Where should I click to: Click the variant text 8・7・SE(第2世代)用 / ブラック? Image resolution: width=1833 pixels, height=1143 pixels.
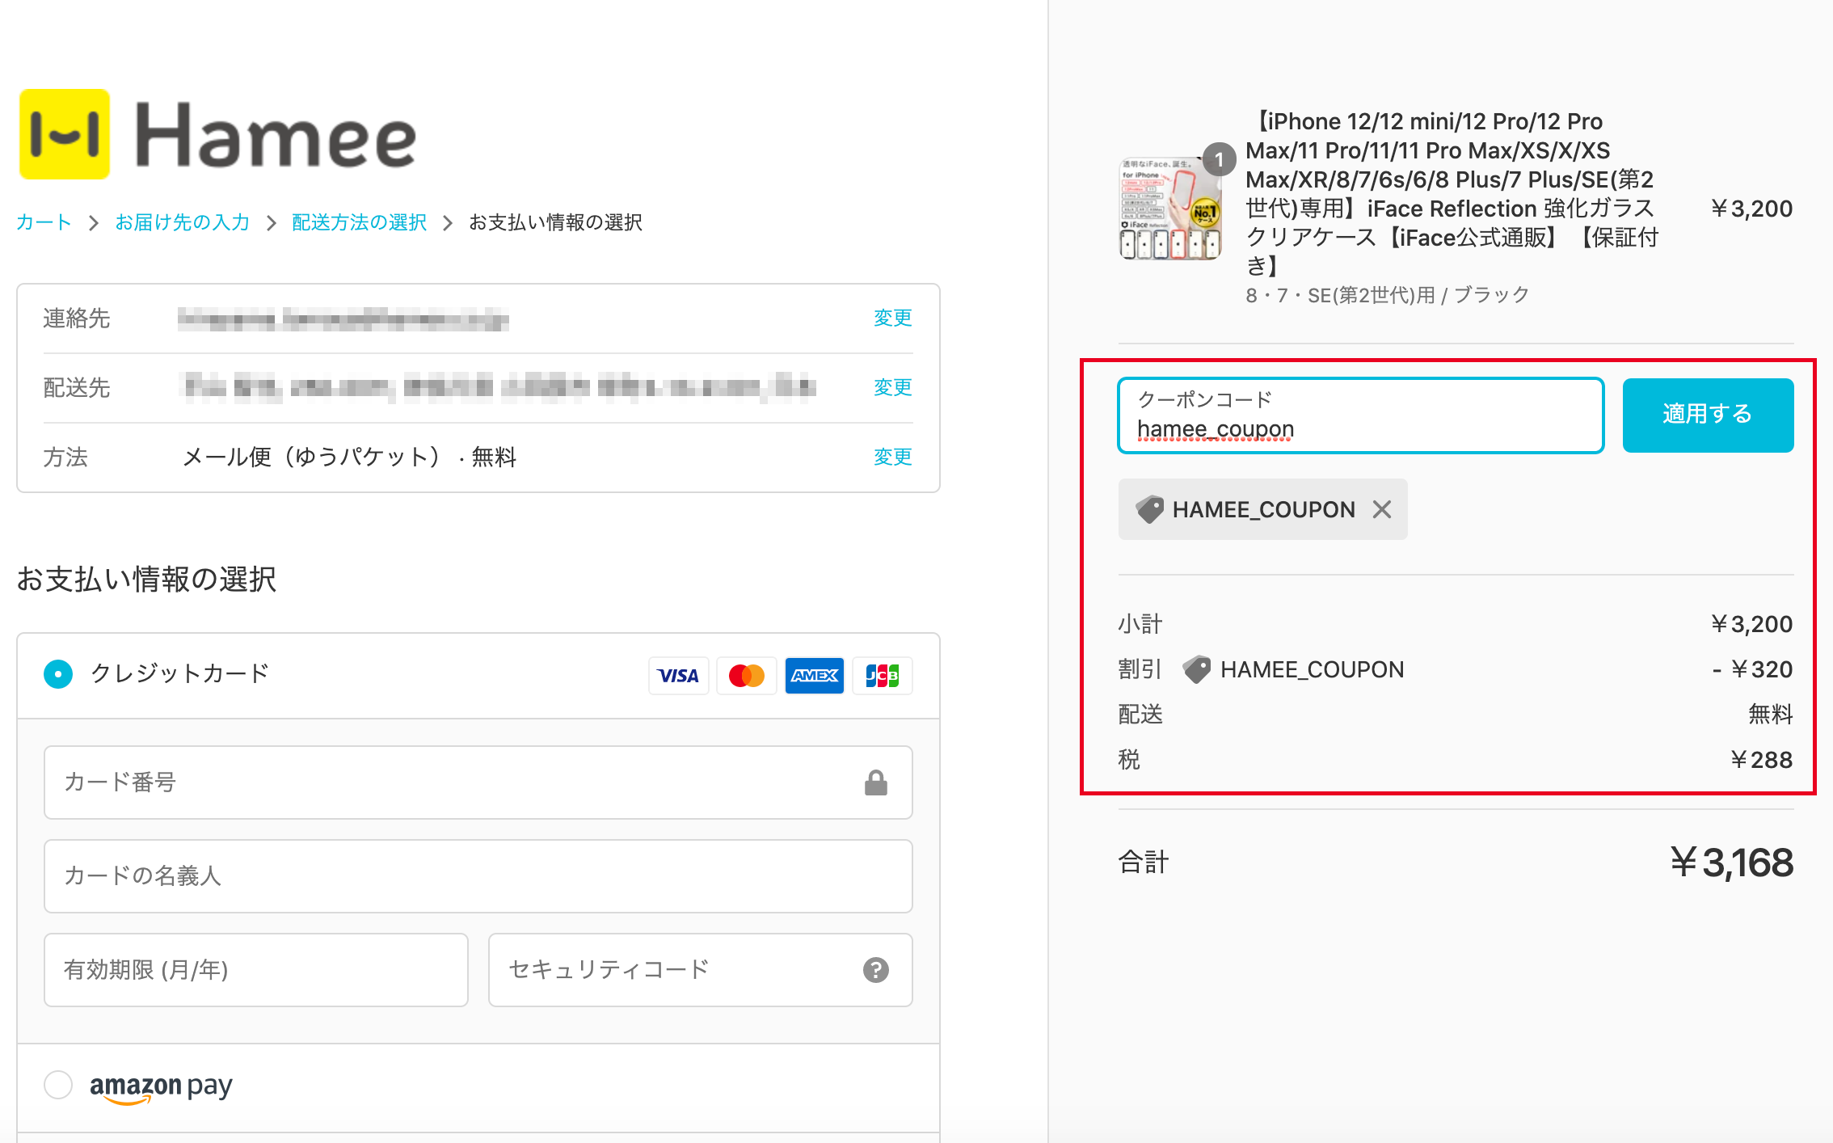coord(1388,295)
